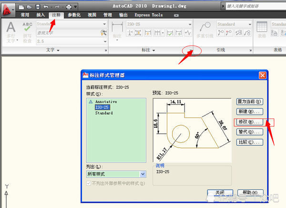Image resolution: width=286 pixels, height=208 pixels.
Task: Click the Save floppy disk icon
Action: (x=38, y=7)
